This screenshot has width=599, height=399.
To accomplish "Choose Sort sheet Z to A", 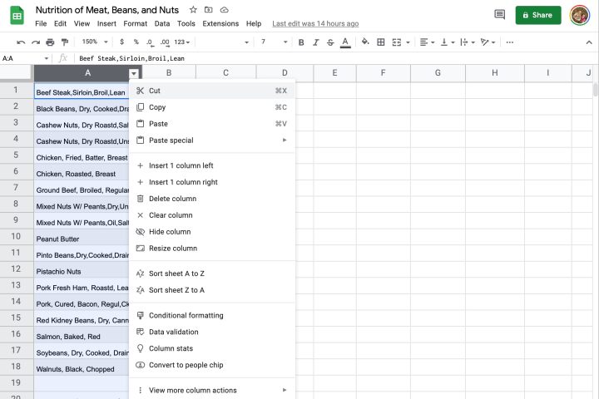I will click(x=212, y=290).
